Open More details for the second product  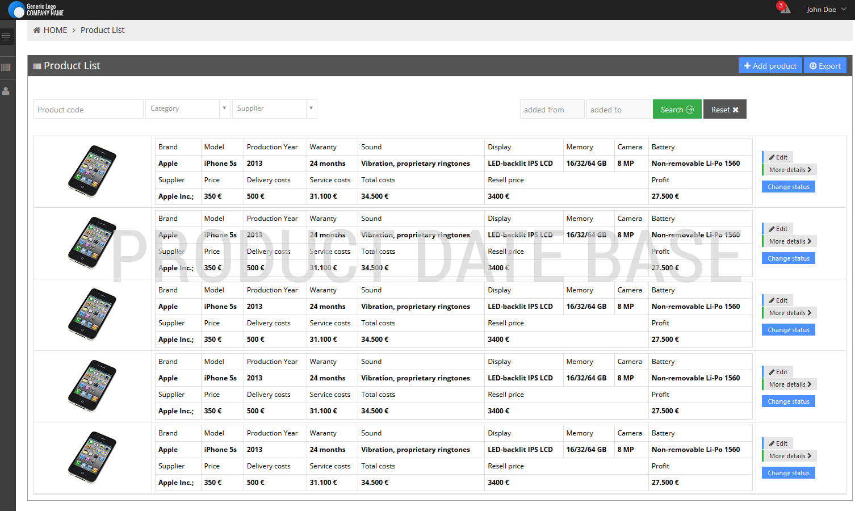[790, 241]
